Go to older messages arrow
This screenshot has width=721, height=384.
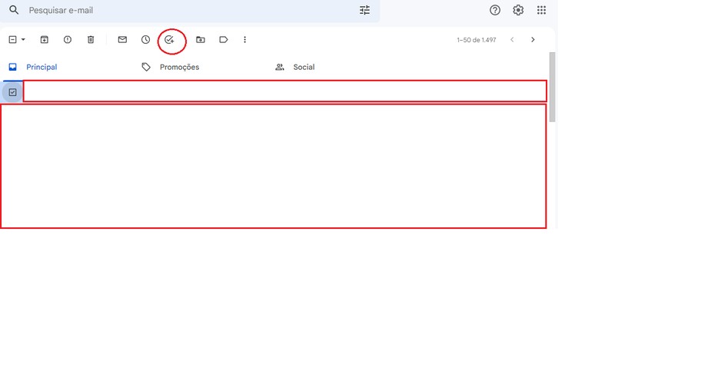click(533, 40)
